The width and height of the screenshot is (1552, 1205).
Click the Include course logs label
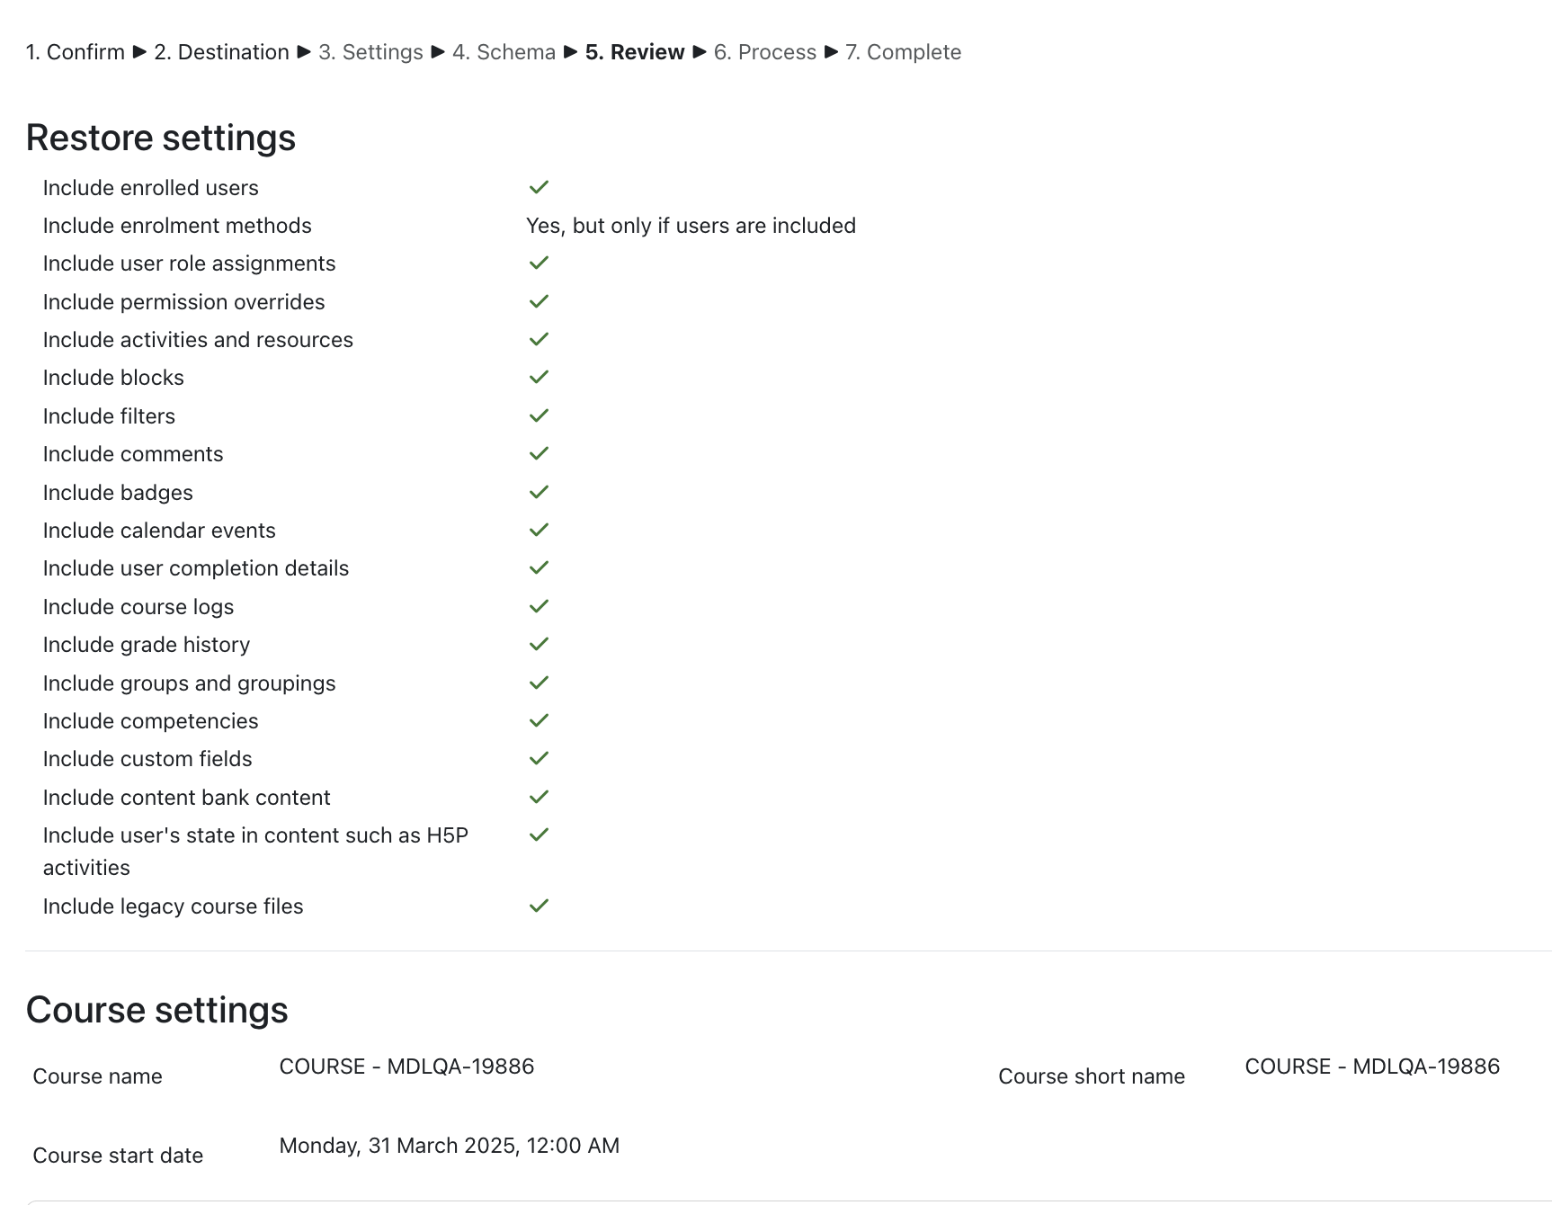[x=138, y=607]
